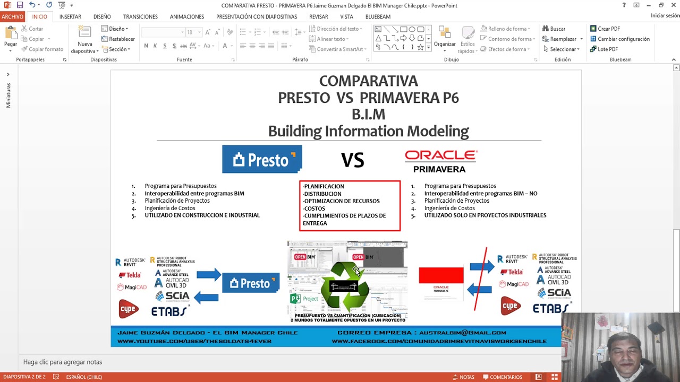Toggle strikethrough (abc) formatting
This screenshot has width=680, height=382.
[x=183, y=46]
